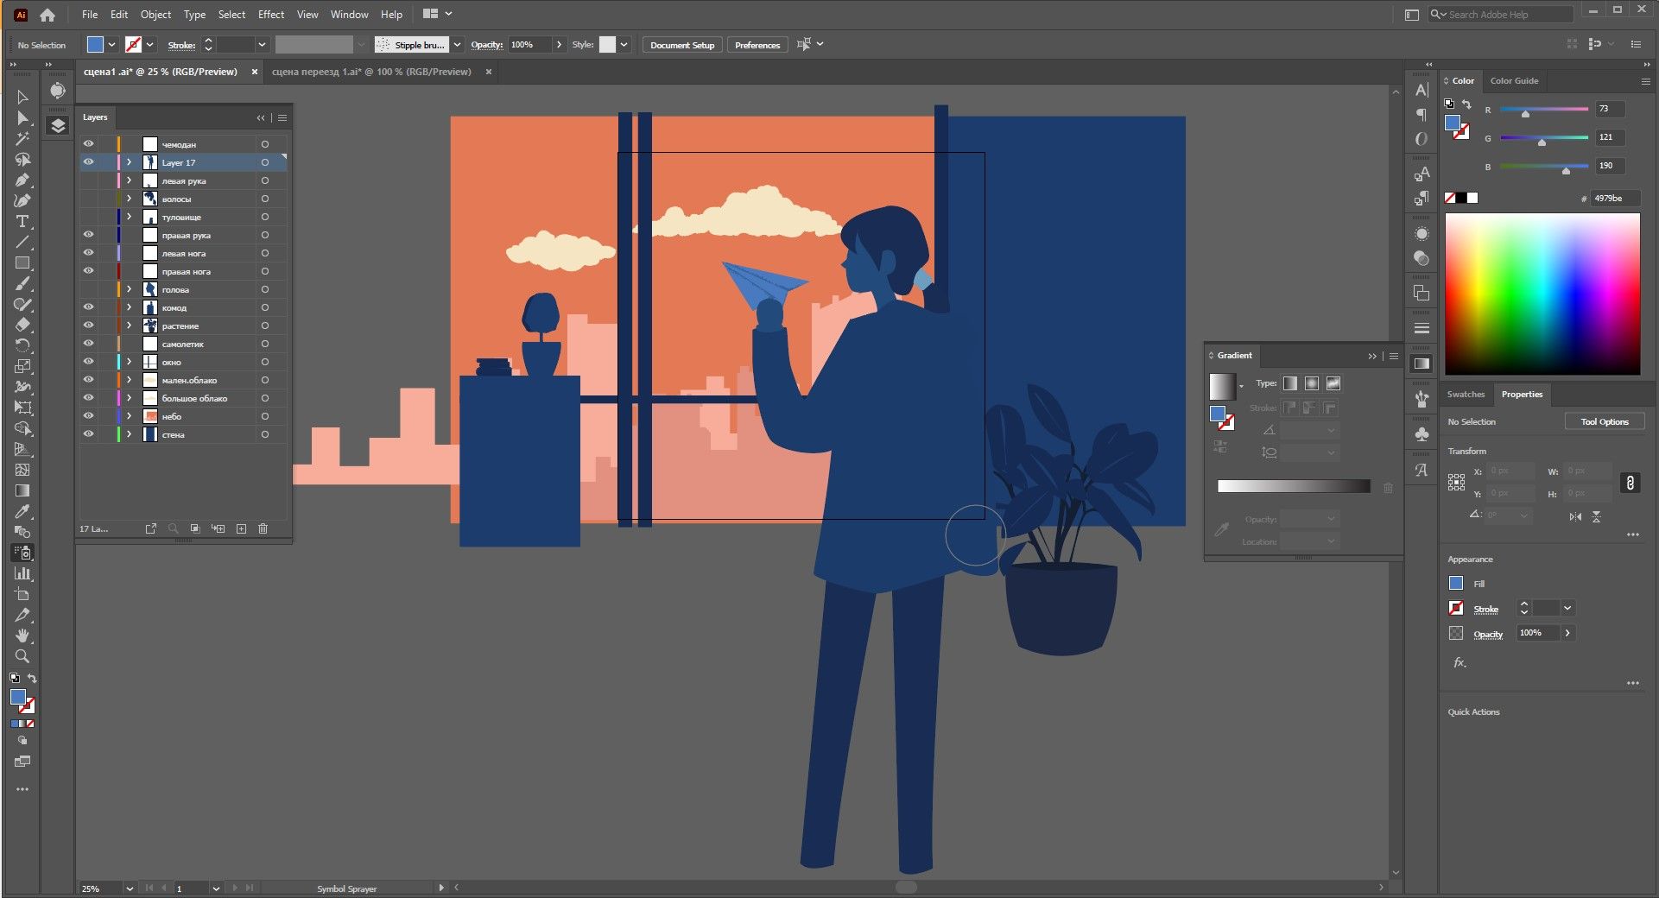Toggle visibility of стена layer
The image size is (1659, 898).
pyautogui.click(x=88, y=434)
